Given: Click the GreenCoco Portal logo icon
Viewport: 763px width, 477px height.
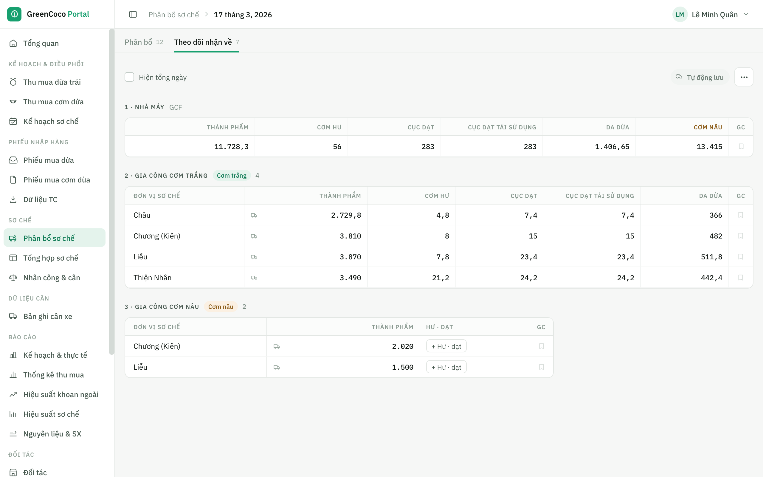Looking at the screenshot, I should pos(14,14).
